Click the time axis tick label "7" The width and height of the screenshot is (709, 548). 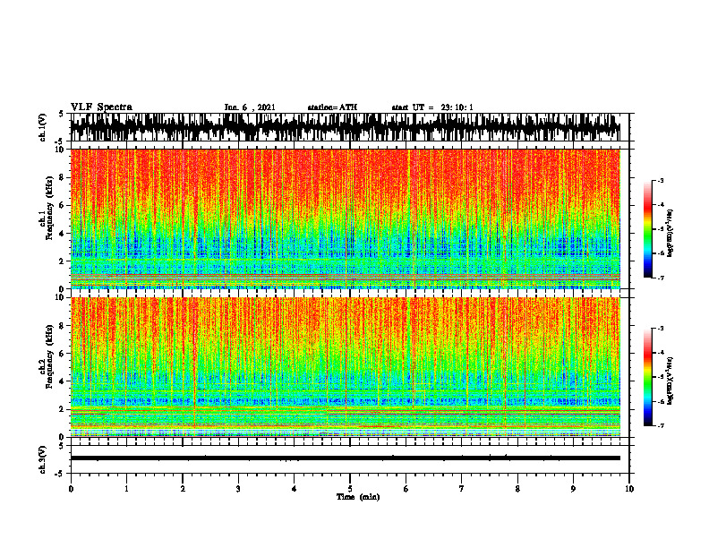[462, 489]
